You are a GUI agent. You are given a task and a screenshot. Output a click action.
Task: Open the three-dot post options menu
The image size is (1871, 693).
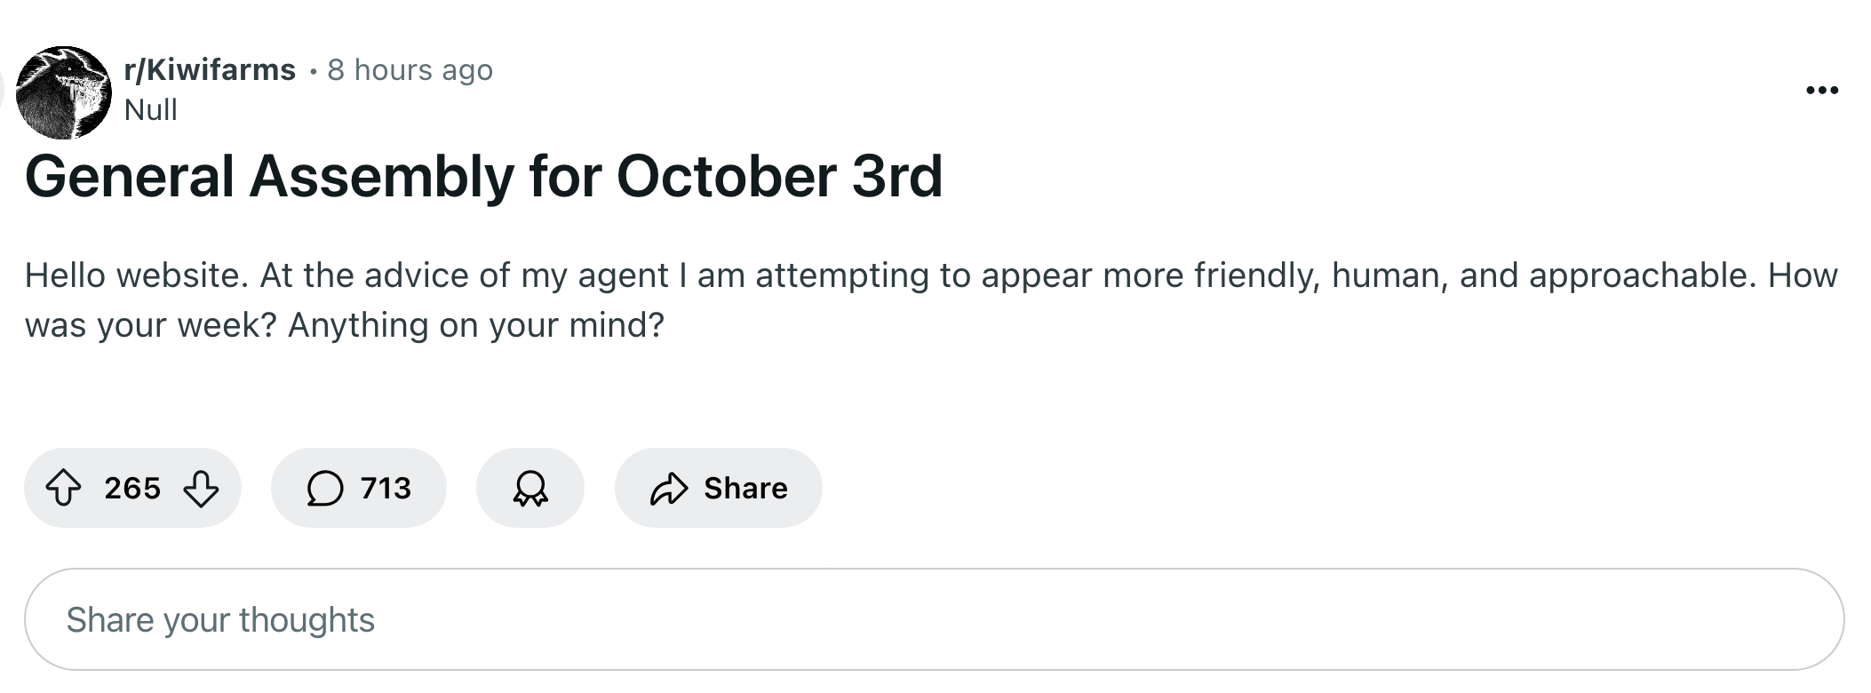click(1822, 90)
